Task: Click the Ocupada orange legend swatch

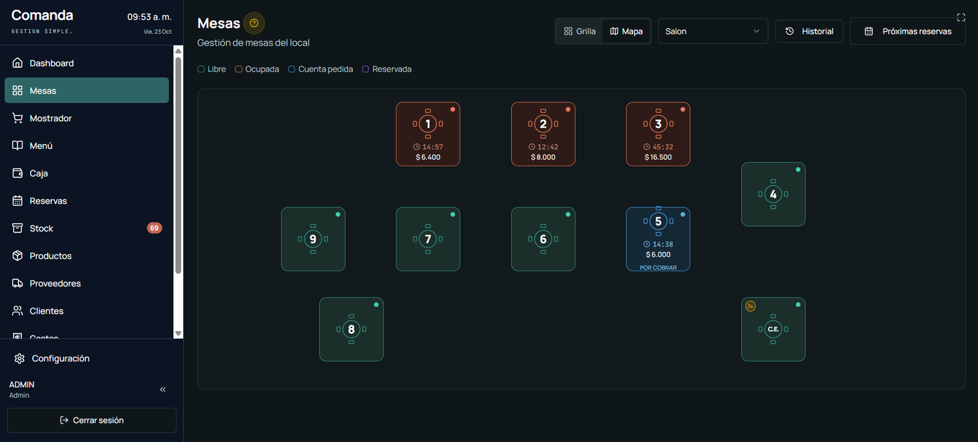Action: pos(239,69)
